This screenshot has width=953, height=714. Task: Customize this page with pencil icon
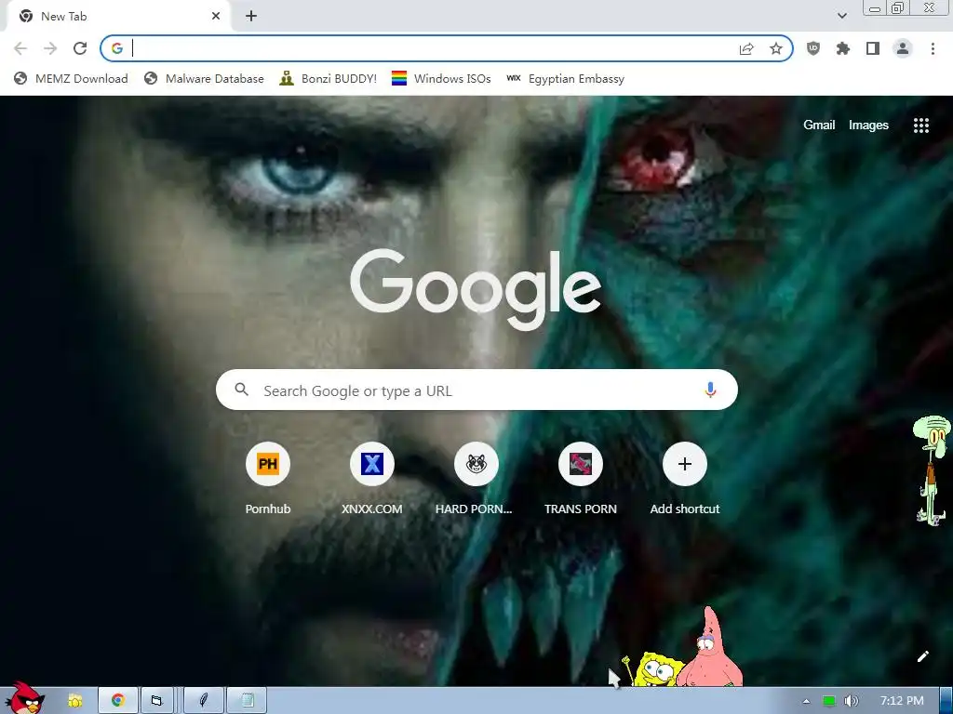tap(922, 656)
